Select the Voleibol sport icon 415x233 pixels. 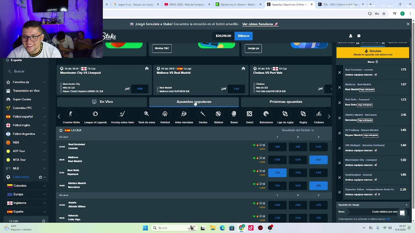(x=165, y=114)
